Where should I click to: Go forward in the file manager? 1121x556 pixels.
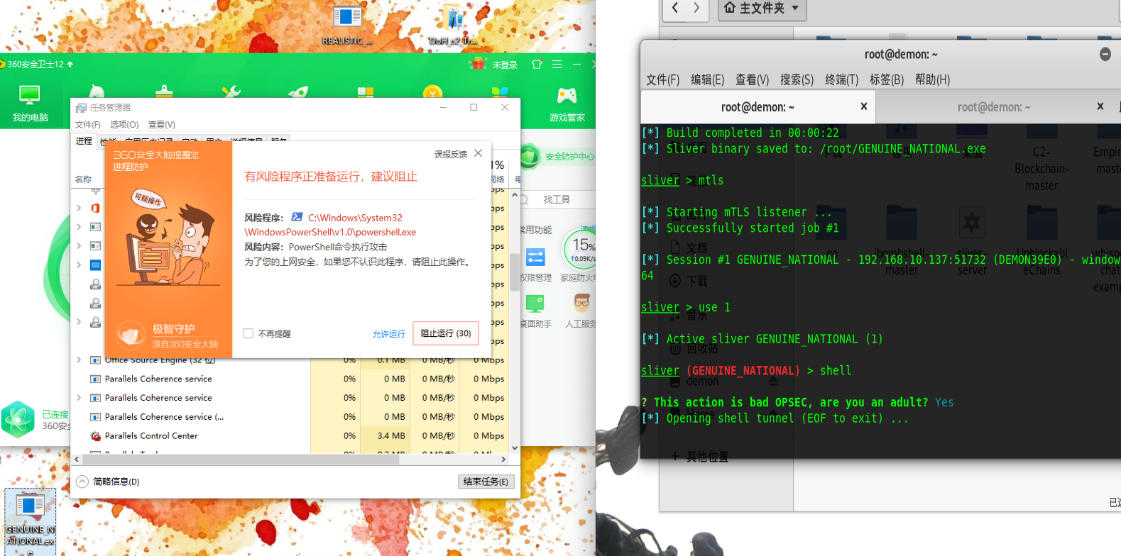(697, 8)
